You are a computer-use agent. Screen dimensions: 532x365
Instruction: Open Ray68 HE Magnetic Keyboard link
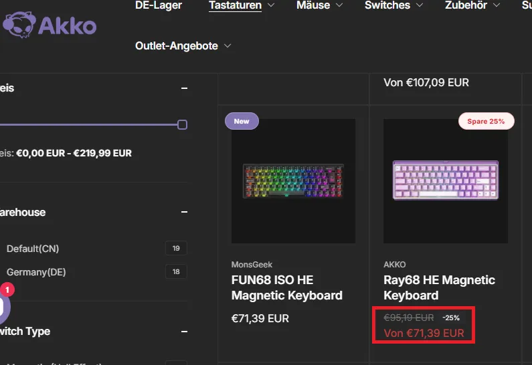pyautogui.click(x=439, y=287)
